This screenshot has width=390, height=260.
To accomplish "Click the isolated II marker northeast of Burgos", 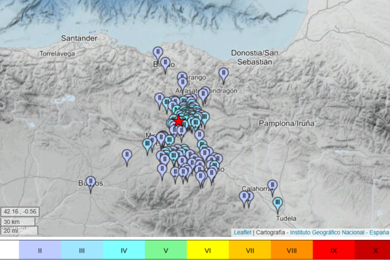I will point(127,158).
